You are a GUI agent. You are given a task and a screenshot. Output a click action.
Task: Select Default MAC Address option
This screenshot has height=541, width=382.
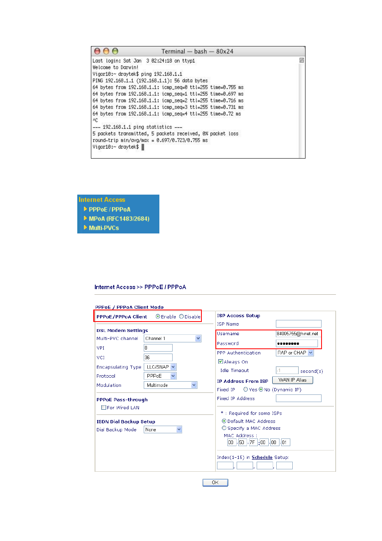224,421
